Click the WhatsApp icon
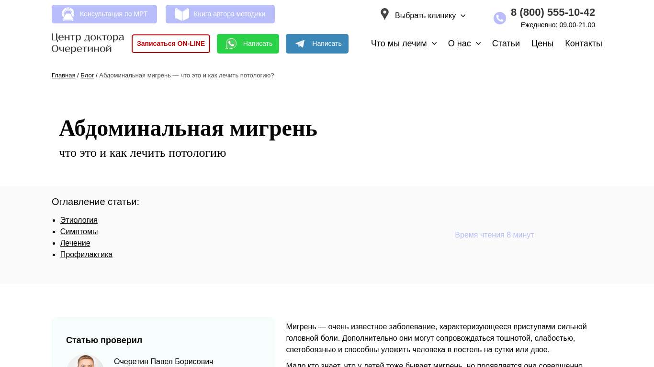The height and width of the screenshot is (367, 654). pyautogui.click(x=231, y=44)
